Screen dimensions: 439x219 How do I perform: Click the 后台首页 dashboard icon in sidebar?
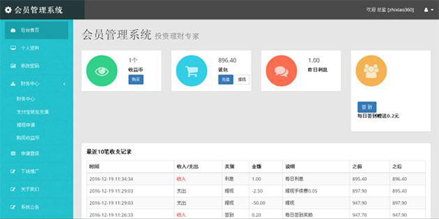[13, 30]
